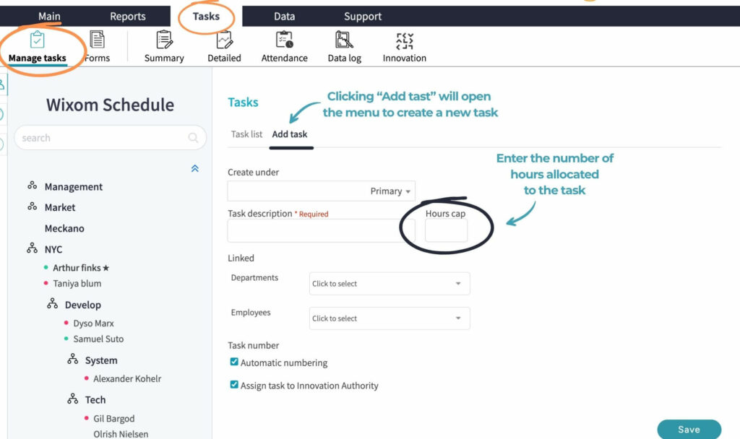Open the Employees click-to-select dropdown
740x439 pixels.
coord(389,318)
